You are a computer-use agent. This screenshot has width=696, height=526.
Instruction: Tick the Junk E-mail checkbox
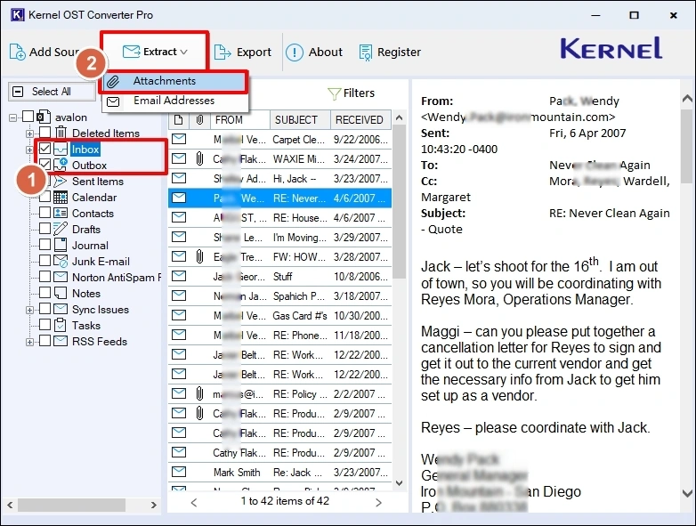pyautogui.click(x=45, y=262)
